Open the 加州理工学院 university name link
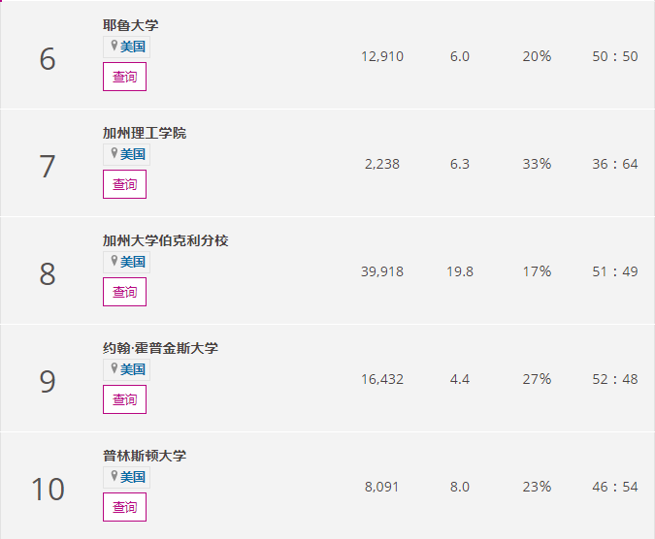The height and width of the screenshot is (539, 655). [x=144, y=133]
